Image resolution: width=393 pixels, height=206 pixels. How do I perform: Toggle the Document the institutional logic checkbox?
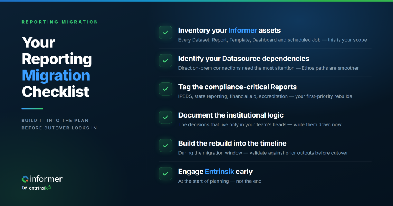(165, 117)
